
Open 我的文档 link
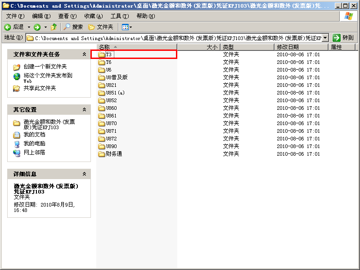coord(35,135)
